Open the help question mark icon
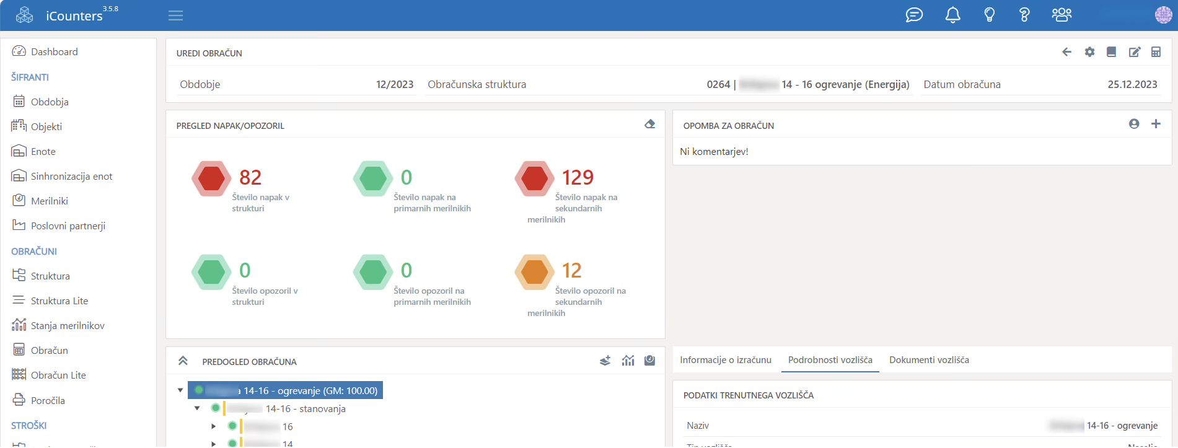Image resolution: width=1178 pixels, height=448 pixels. tap(1024, 15)
